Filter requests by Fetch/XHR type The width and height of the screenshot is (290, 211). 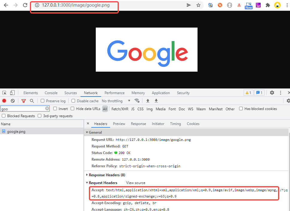[120, 109]
